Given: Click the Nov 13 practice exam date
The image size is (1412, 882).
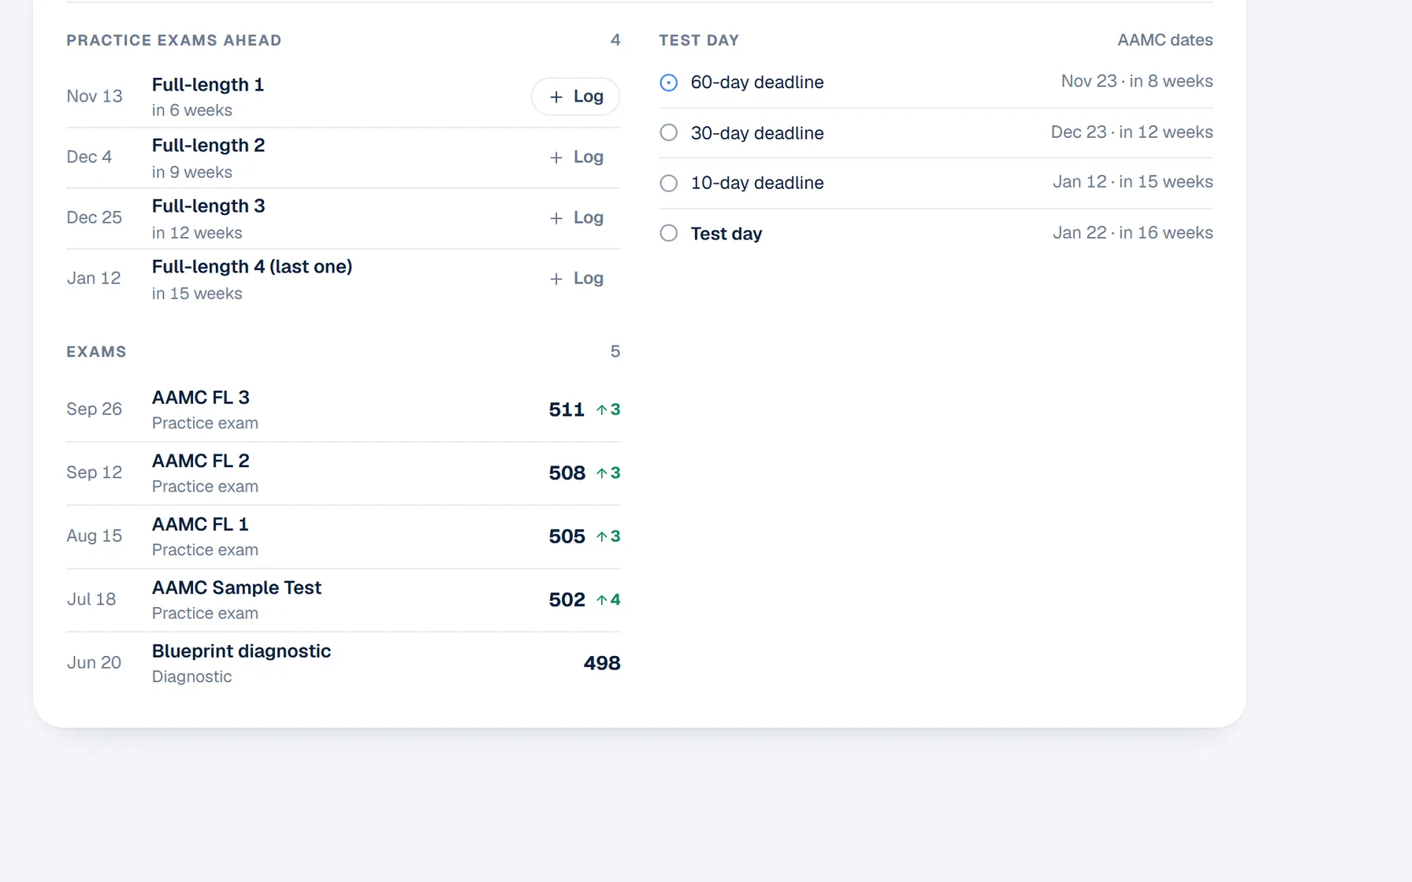Looking at the screenshot, I should click(95, 96).
